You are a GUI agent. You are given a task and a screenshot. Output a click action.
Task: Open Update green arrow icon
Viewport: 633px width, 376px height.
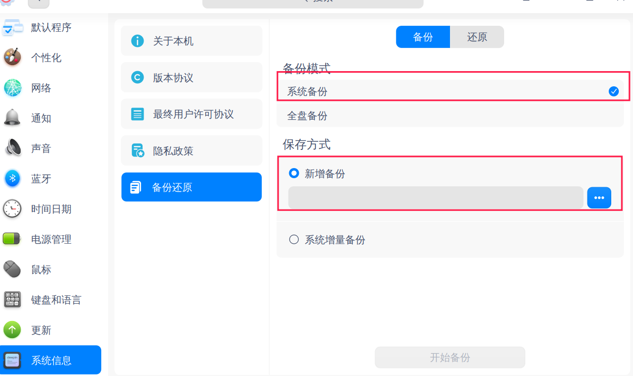[x=12, y=330]
